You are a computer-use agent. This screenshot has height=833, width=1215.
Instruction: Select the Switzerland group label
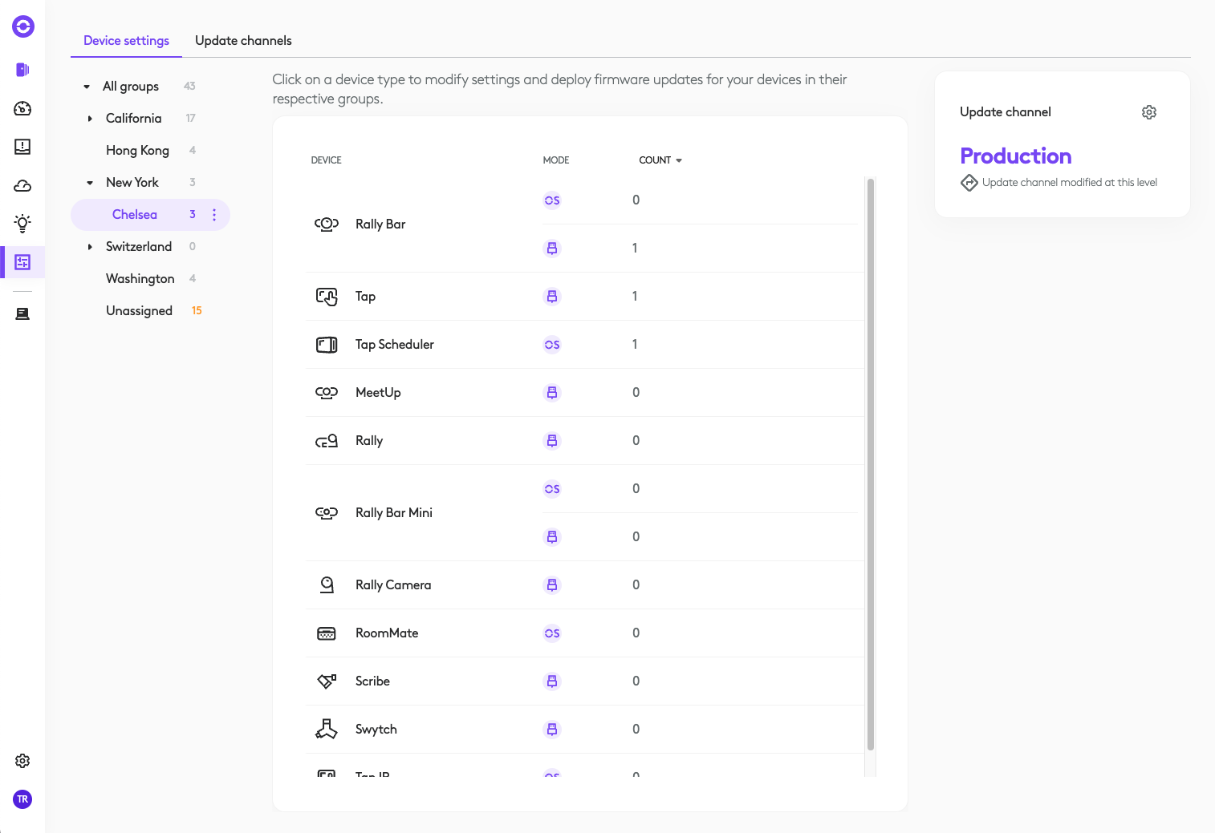[139, 247]
